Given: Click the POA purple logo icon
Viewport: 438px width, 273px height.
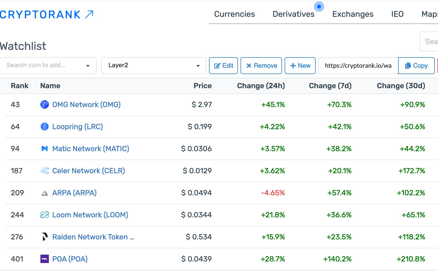Looking at the screenshot, I should click(45, 259).
